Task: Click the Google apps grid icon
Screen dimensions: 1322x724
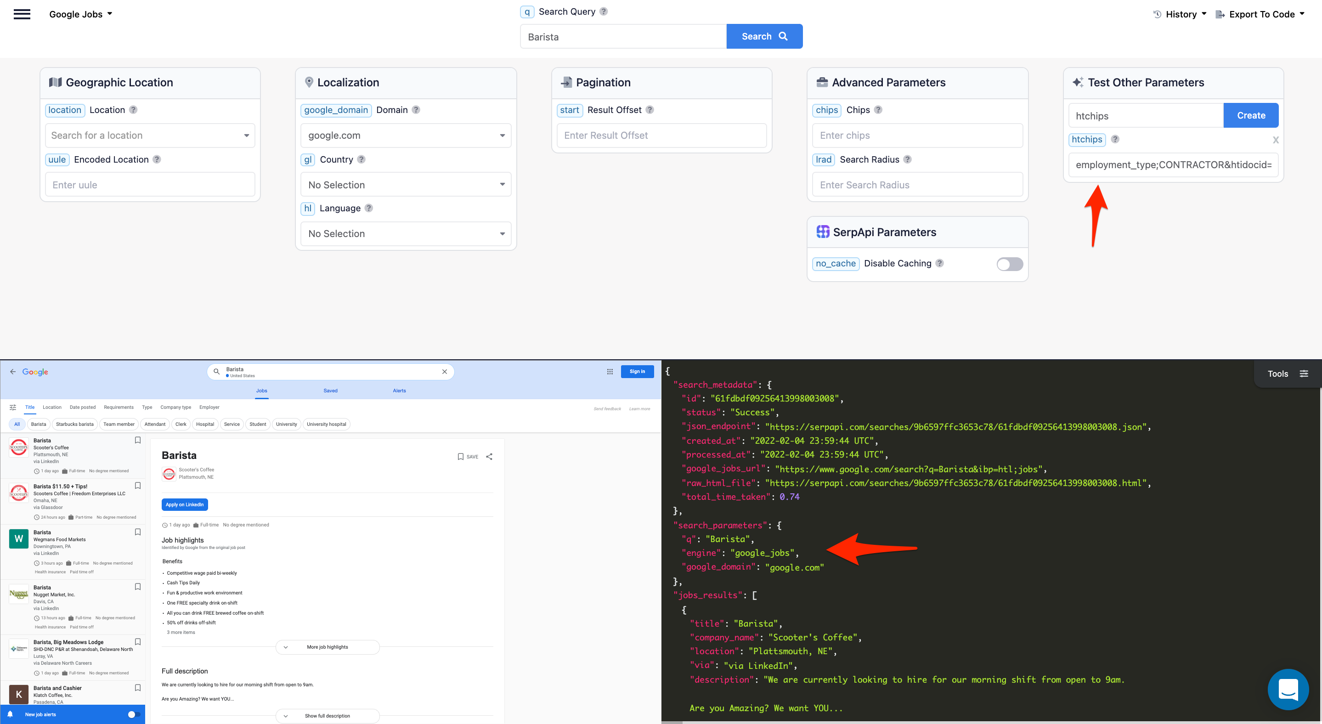Action: coord(610,371)
